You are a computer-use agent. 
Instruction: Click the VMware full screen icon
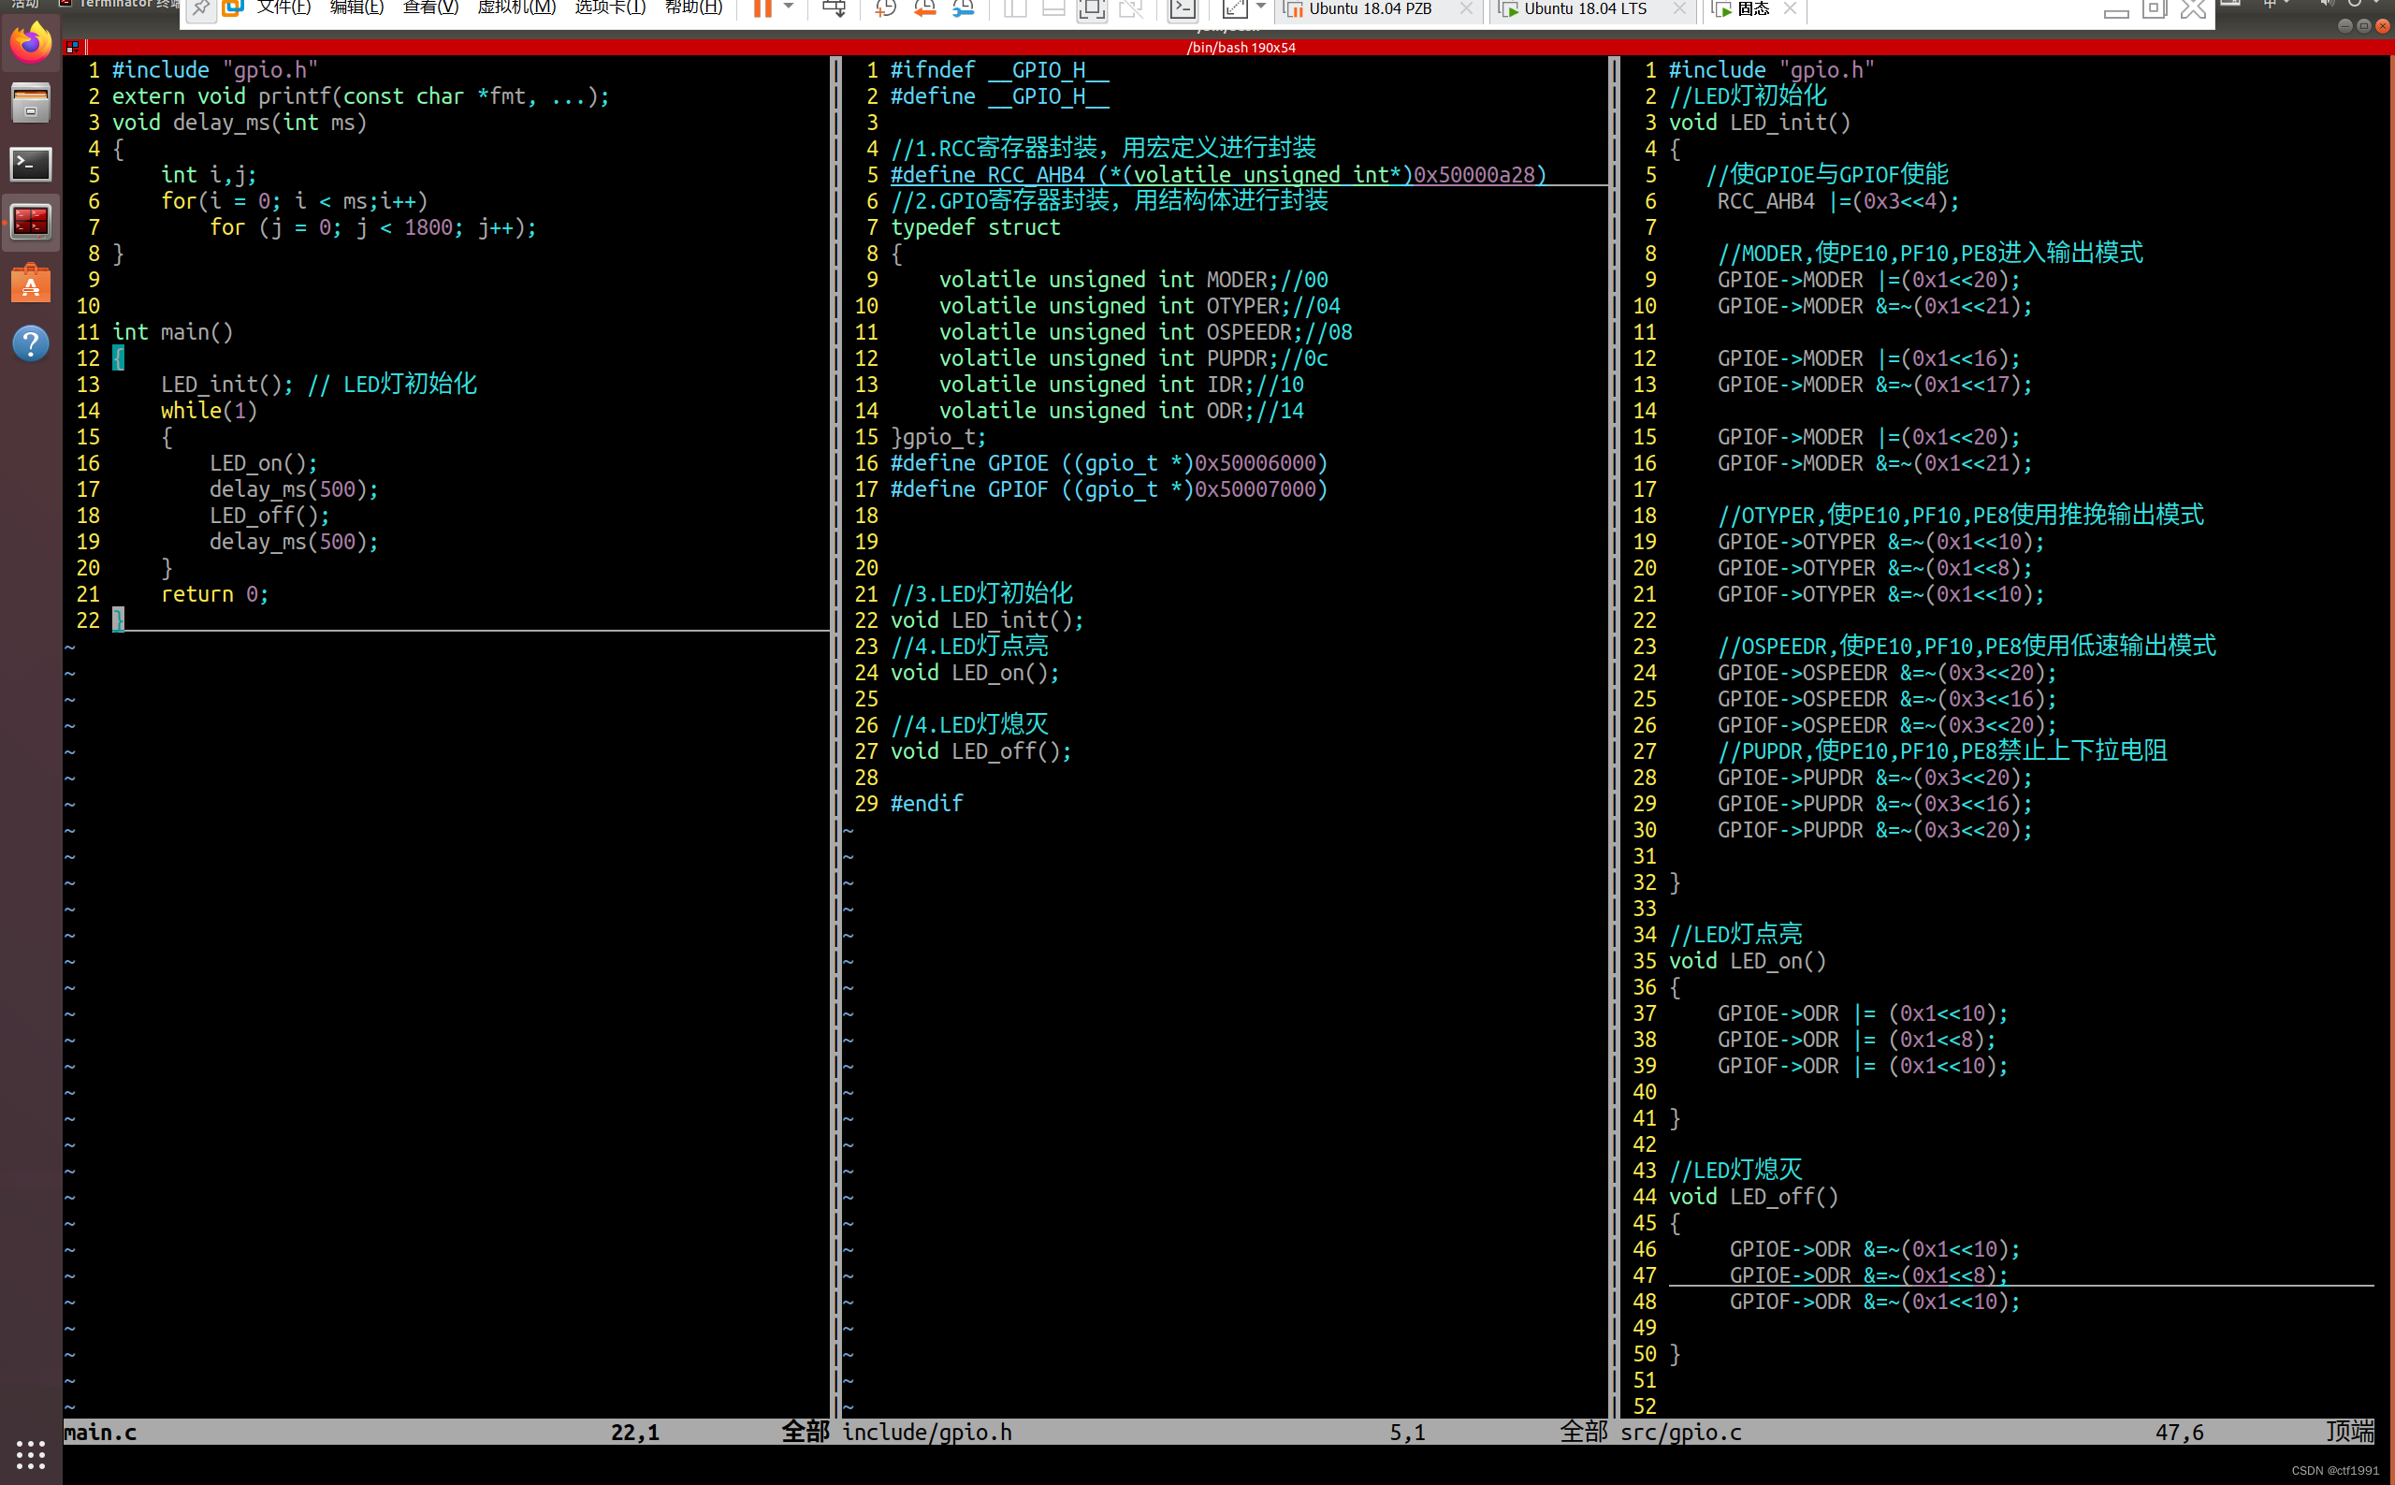[1091, 9]
